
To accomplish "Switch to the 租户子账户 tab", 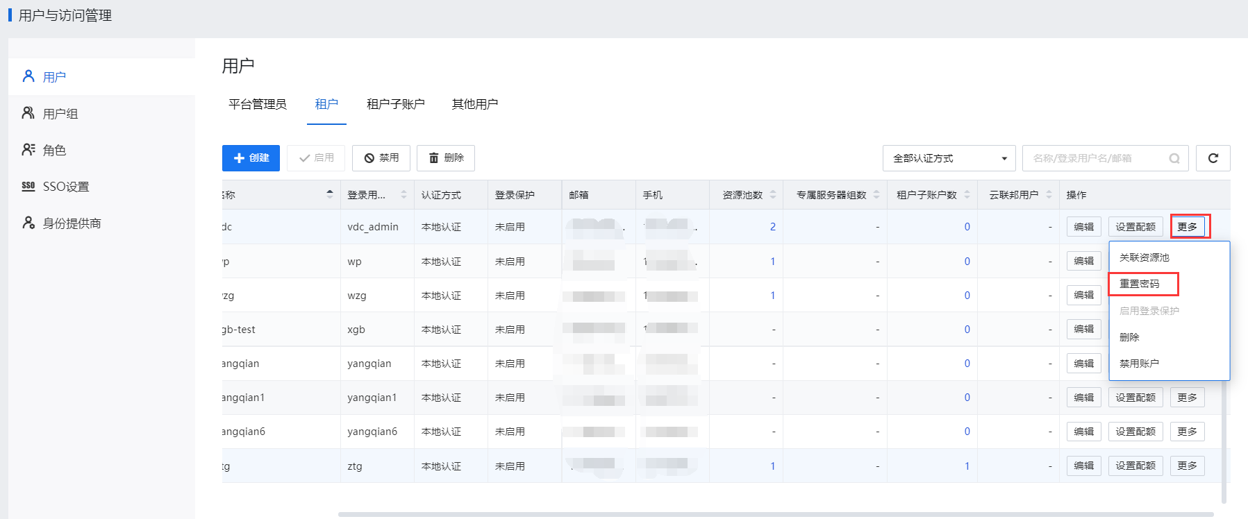I will pos(395,104).
